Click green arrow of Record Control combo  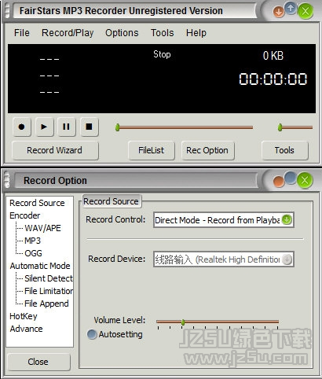pyautogui.click(x=287, y=219)
